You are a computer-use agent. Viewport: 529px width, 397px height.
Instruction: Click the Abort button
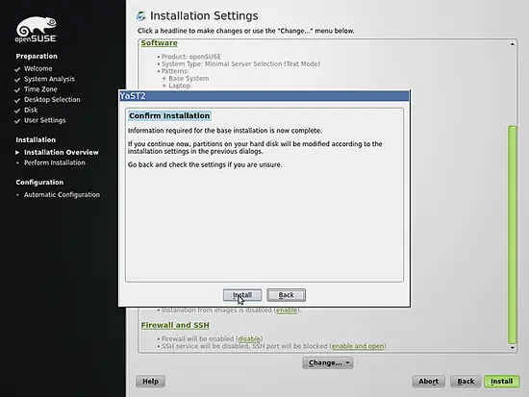point(428,382)
